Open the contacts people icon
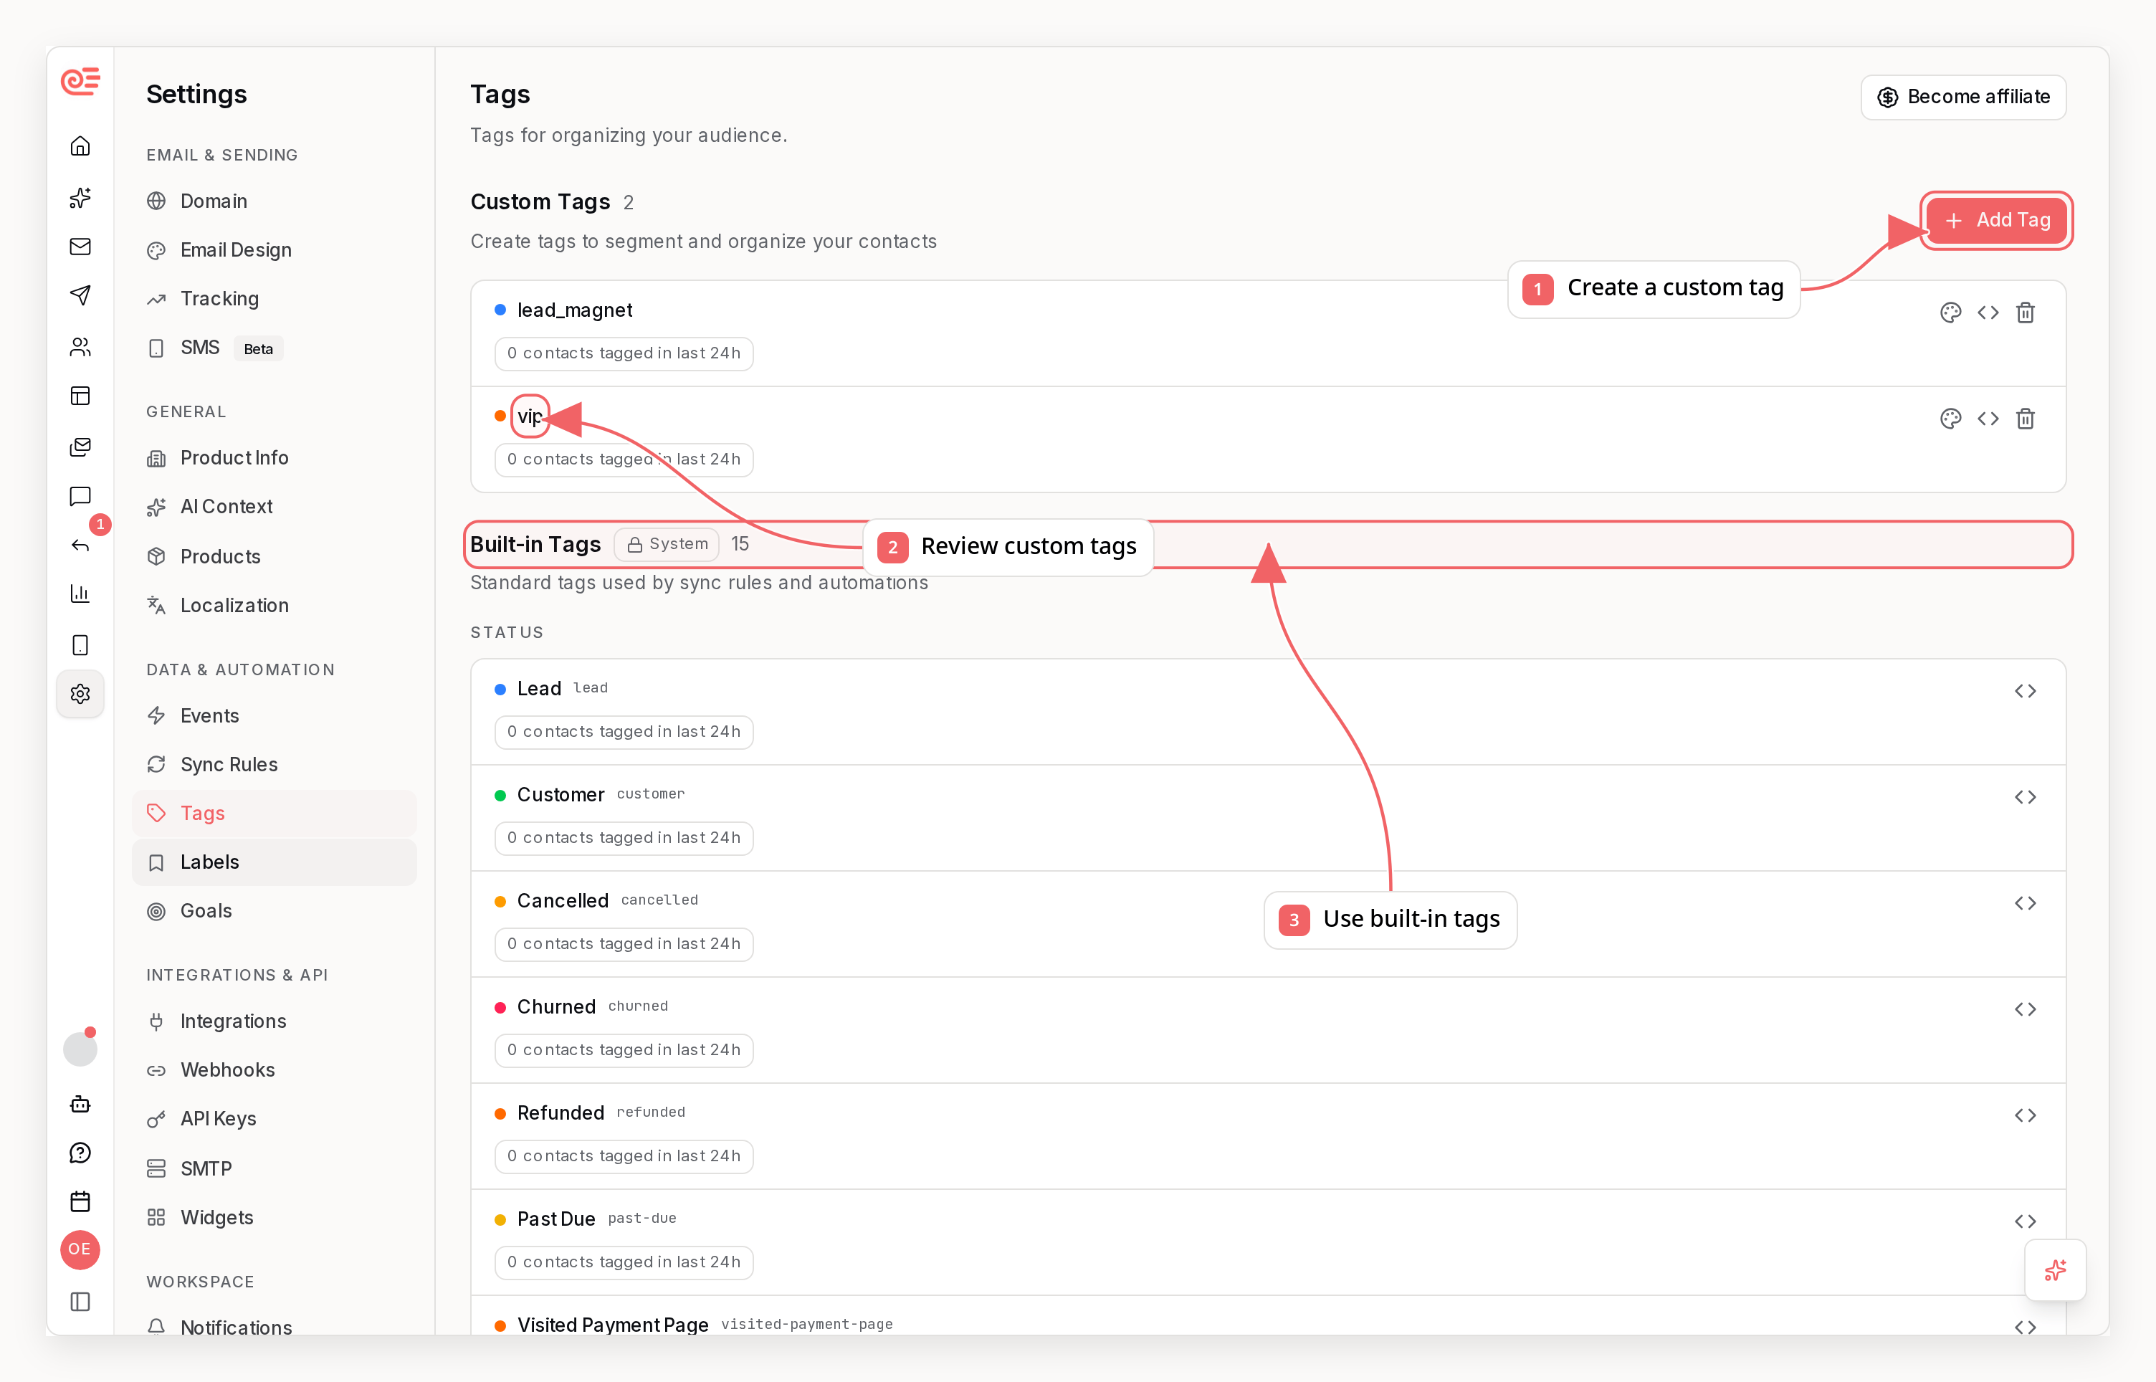The image size is (2156, 1382). (x=80, y=346)
